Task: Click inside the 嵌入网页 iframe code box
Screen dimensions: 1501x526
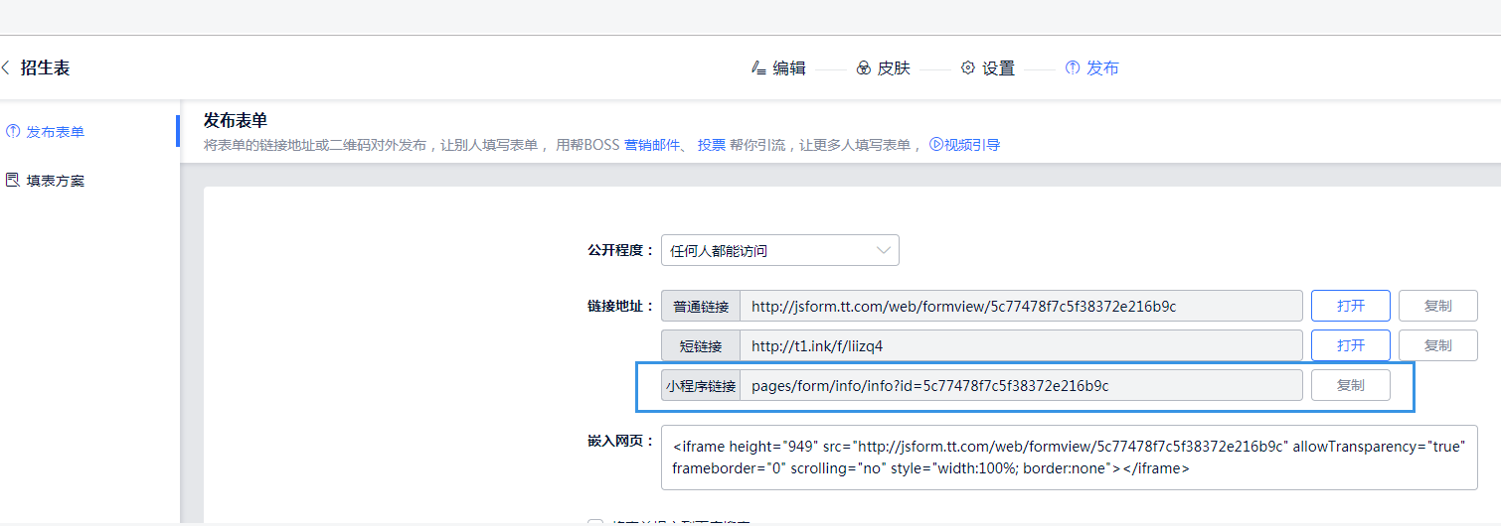Action: 1069,458
